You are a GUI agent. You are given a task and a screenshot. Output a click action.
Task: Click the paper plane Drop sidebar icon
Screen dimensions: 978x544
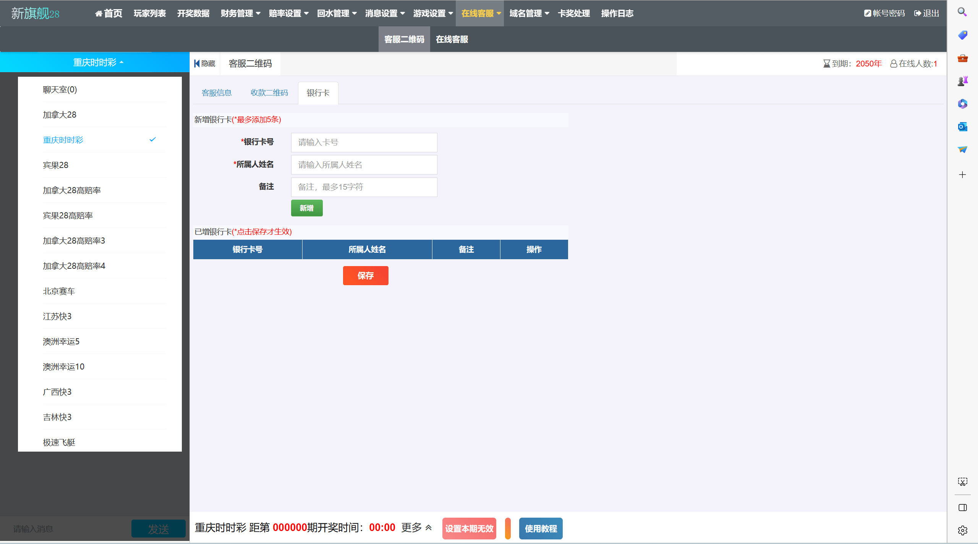[962, 149]
